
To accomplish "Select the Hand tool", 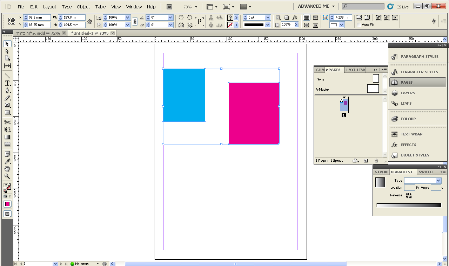I will click(7, 169).
